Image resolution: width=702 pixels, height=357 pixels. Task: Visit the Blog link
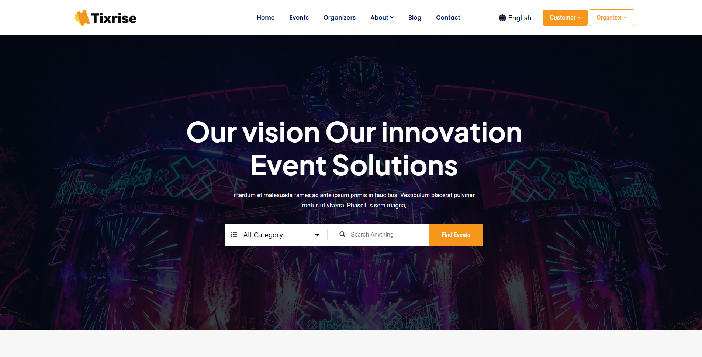pyautogui.click(x=415, y=17)
